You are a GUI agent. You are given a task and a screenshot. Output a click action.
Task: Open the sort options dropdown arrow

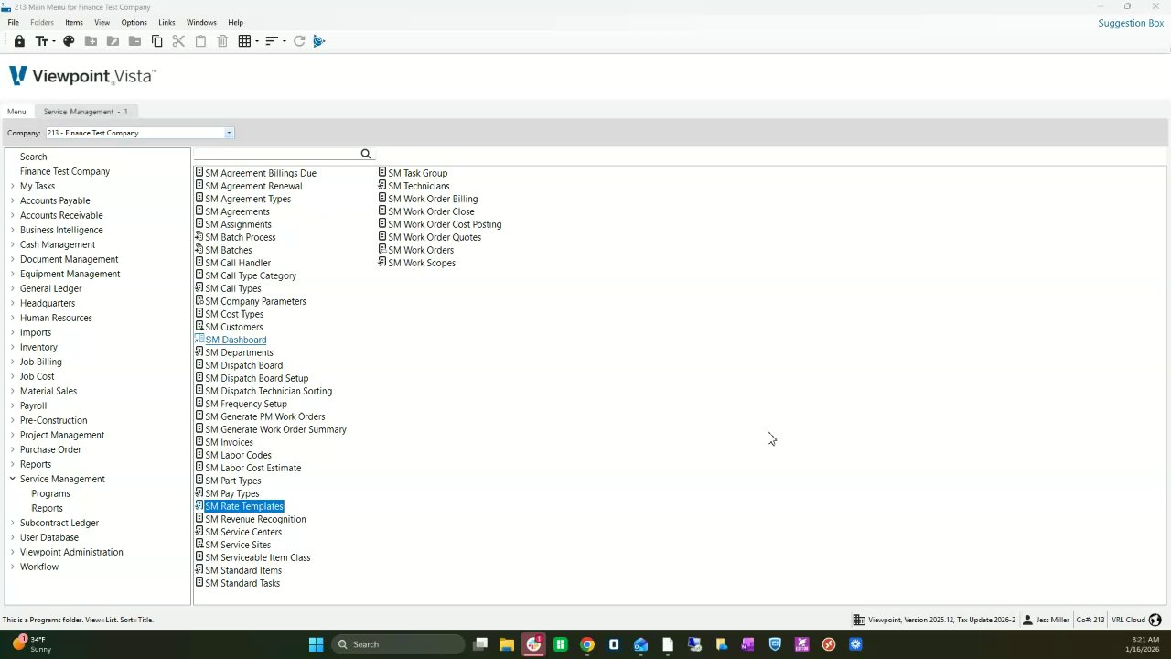tap(285, 41)
